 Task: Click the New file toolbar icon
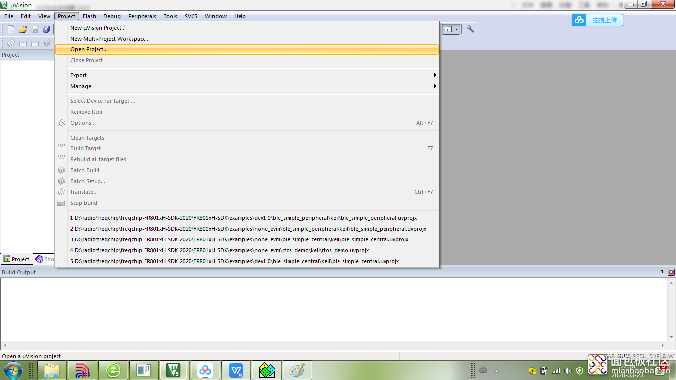point(11,29)
